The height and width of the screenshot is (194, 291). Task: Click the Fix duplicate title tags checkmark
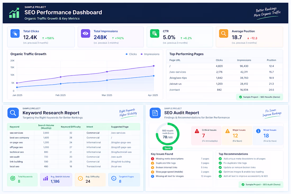pyautogui.click(x=220, y=163)
